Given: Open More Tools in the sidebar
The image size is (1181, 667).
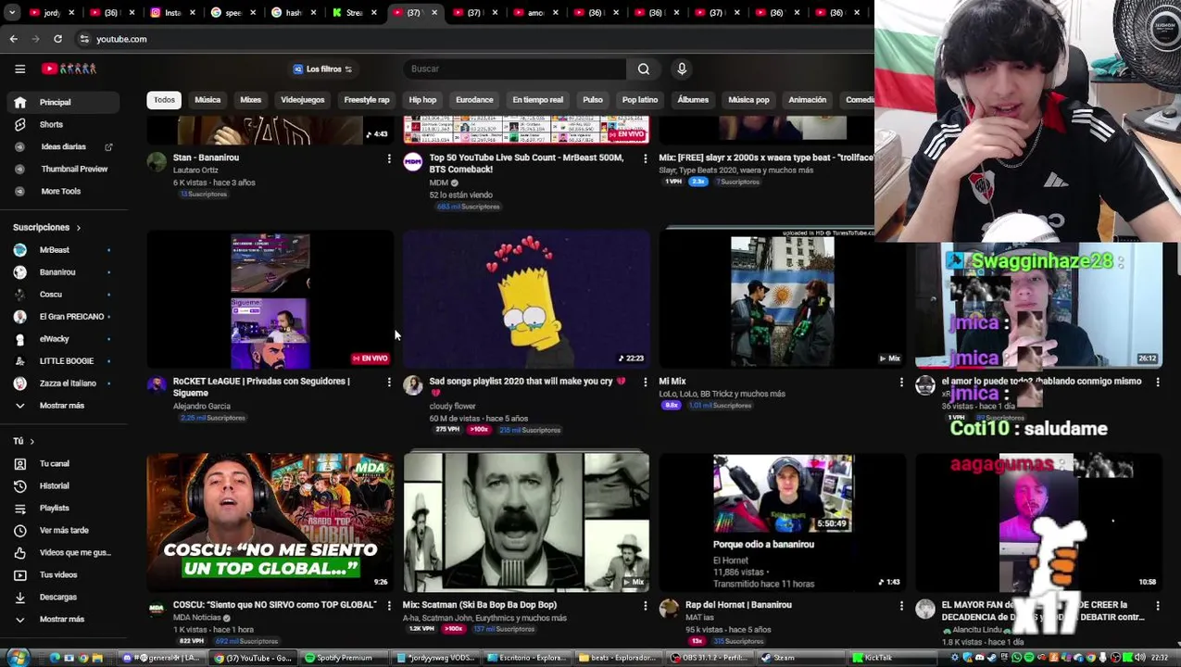Looking at the screenshot, I should 63,191.
